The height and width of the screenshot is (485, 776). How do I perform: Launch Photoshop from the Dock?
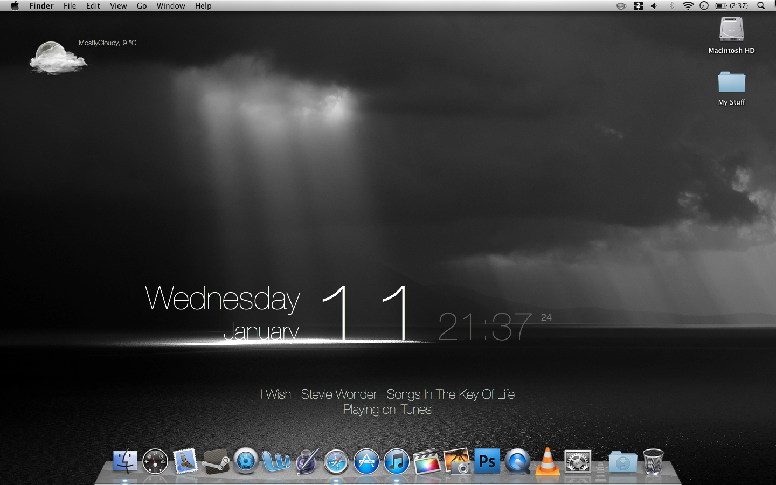click(487, 461)
